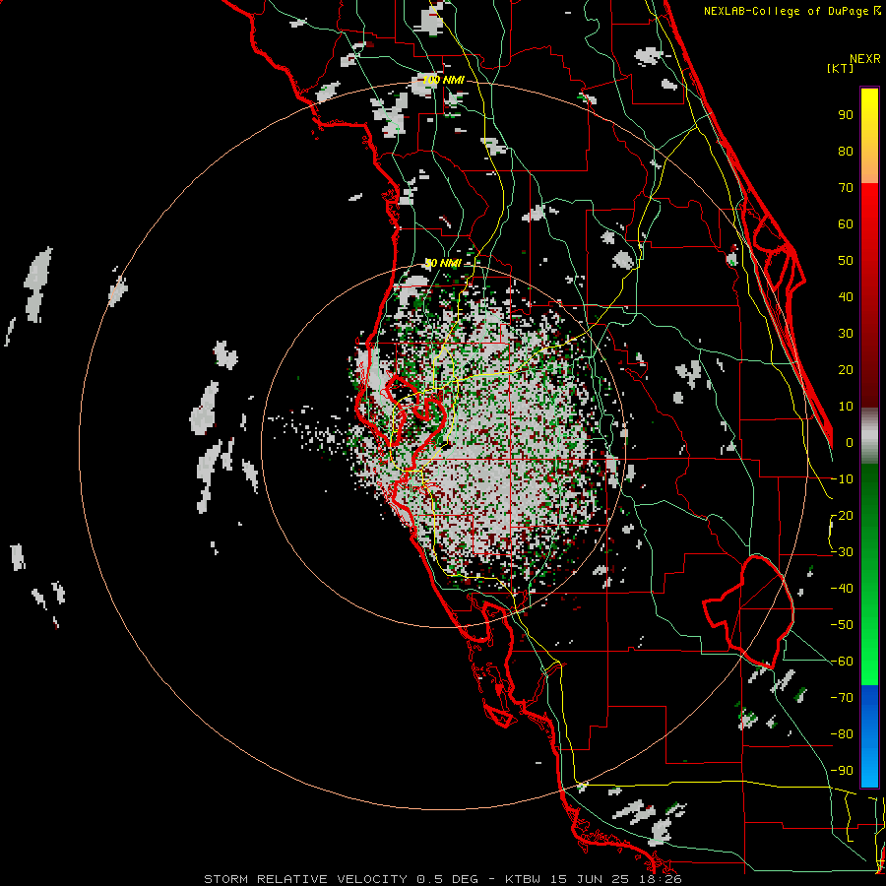Click the -80 scale value
886x886 pixels.
click(842, 734)
